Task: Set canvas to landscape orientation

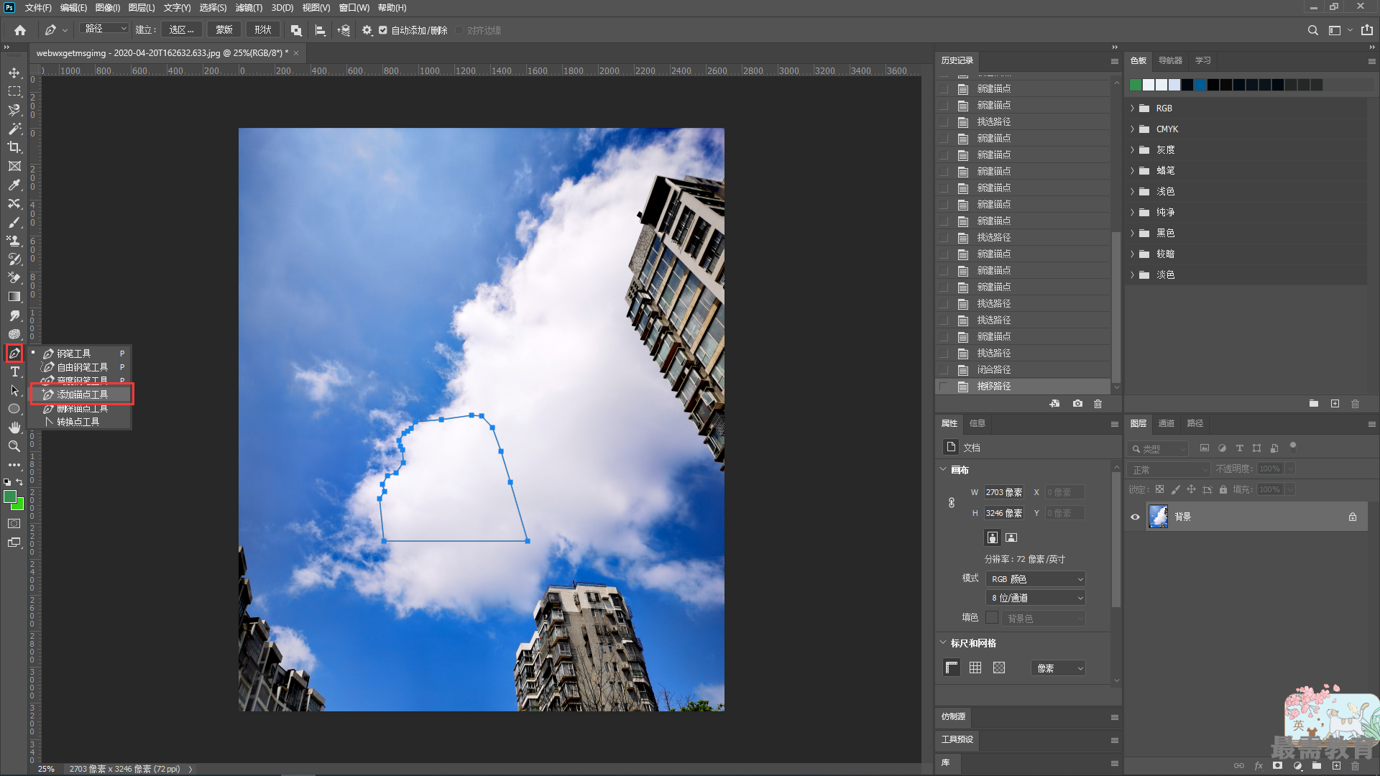Action: pyautogui.click(x=1011, y=537)
